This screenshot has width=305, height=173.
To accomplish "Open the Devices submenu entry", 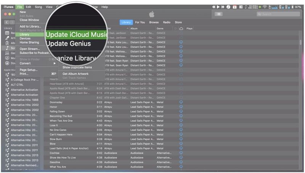I will pos(25,38).
